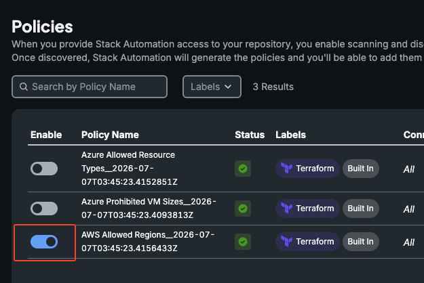The image size is (424, 283).
Task: Click the Terraform label on Azure Prohibited VM Sizes row
Action: [307, 209]
